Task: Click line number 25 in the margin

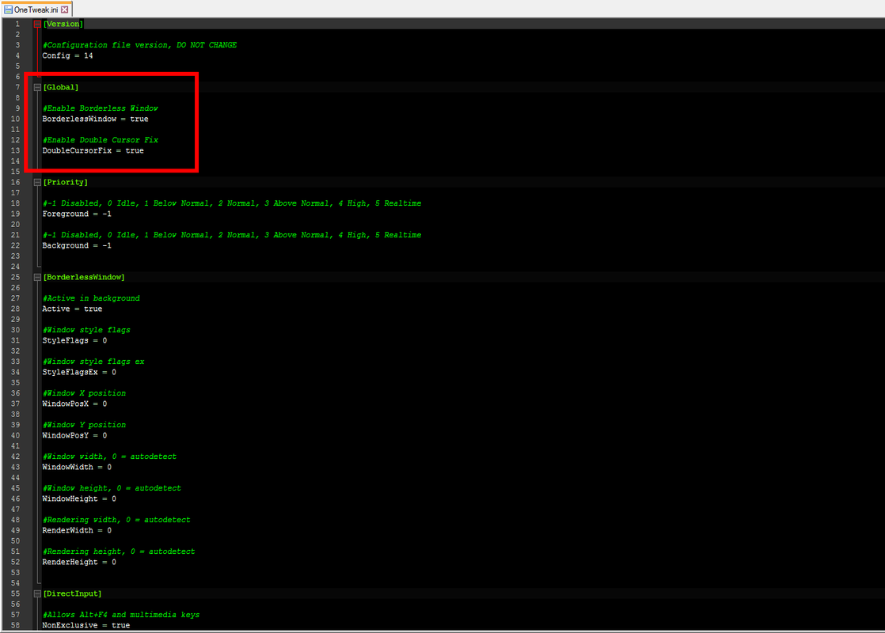Action: point(15,277)
